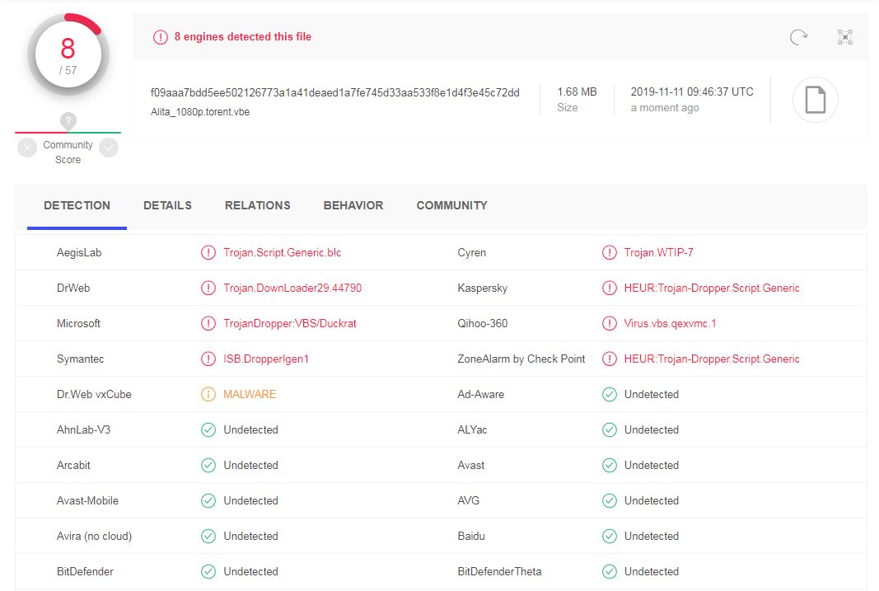Click the green checkmark icon for Ad-Aware

[610, 395]
